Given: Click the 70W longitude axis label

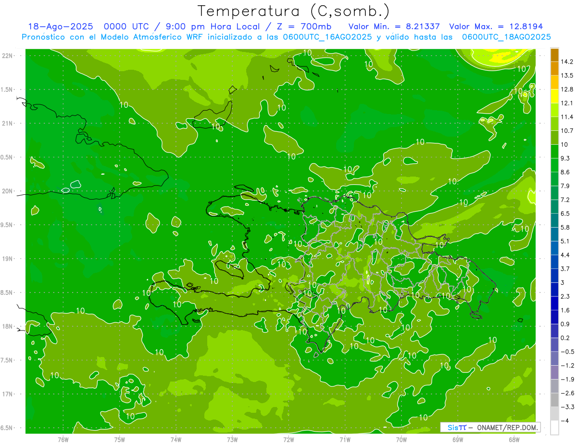Looking at the screenshot, I should (x=401, y=439).
